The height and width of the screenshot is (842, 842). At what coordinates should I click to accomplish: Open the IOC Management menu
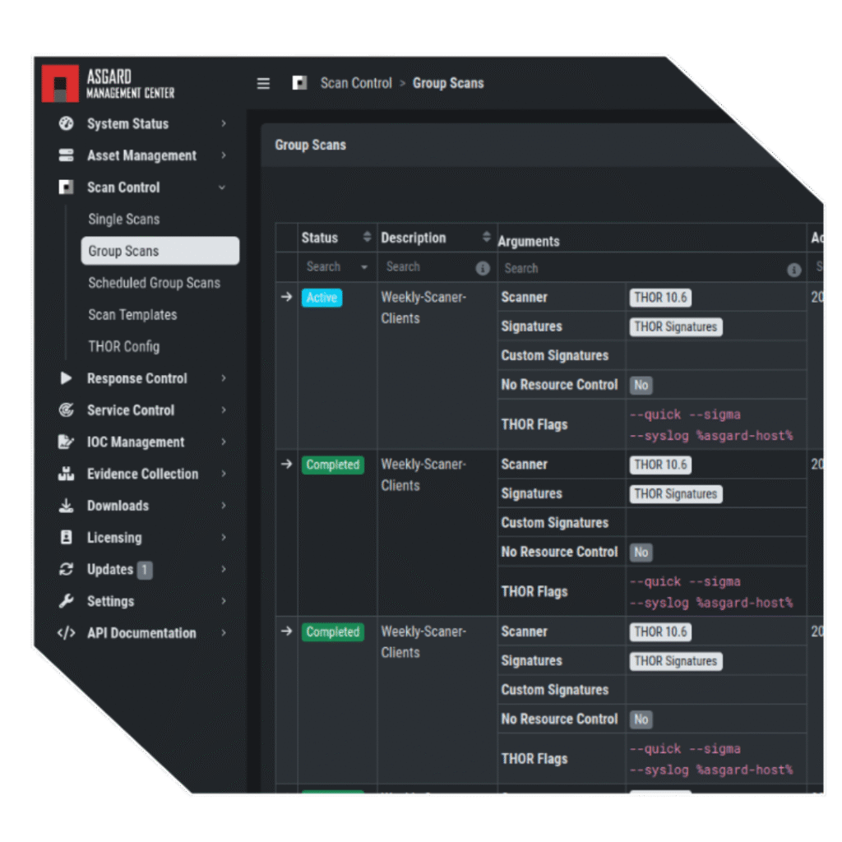(x=136, y=442)
